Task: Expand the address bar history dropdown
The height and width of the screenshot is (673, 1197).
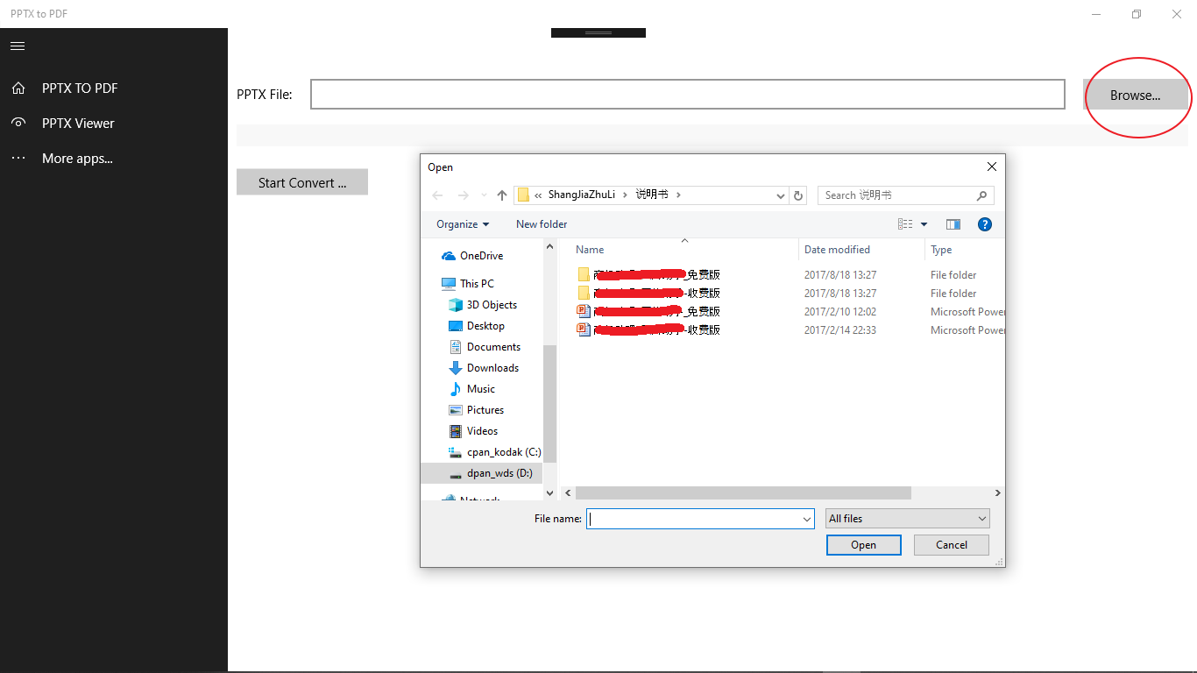Action: click(780, 196)
